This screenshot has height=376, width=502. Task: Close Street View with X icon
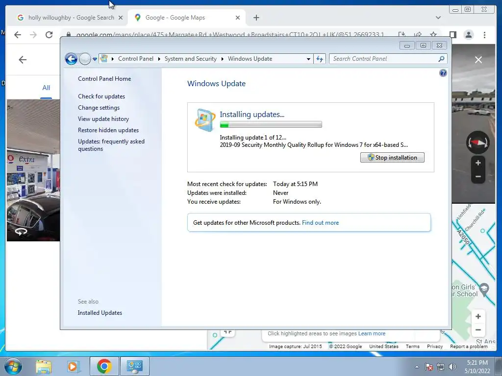click(478, 60)
